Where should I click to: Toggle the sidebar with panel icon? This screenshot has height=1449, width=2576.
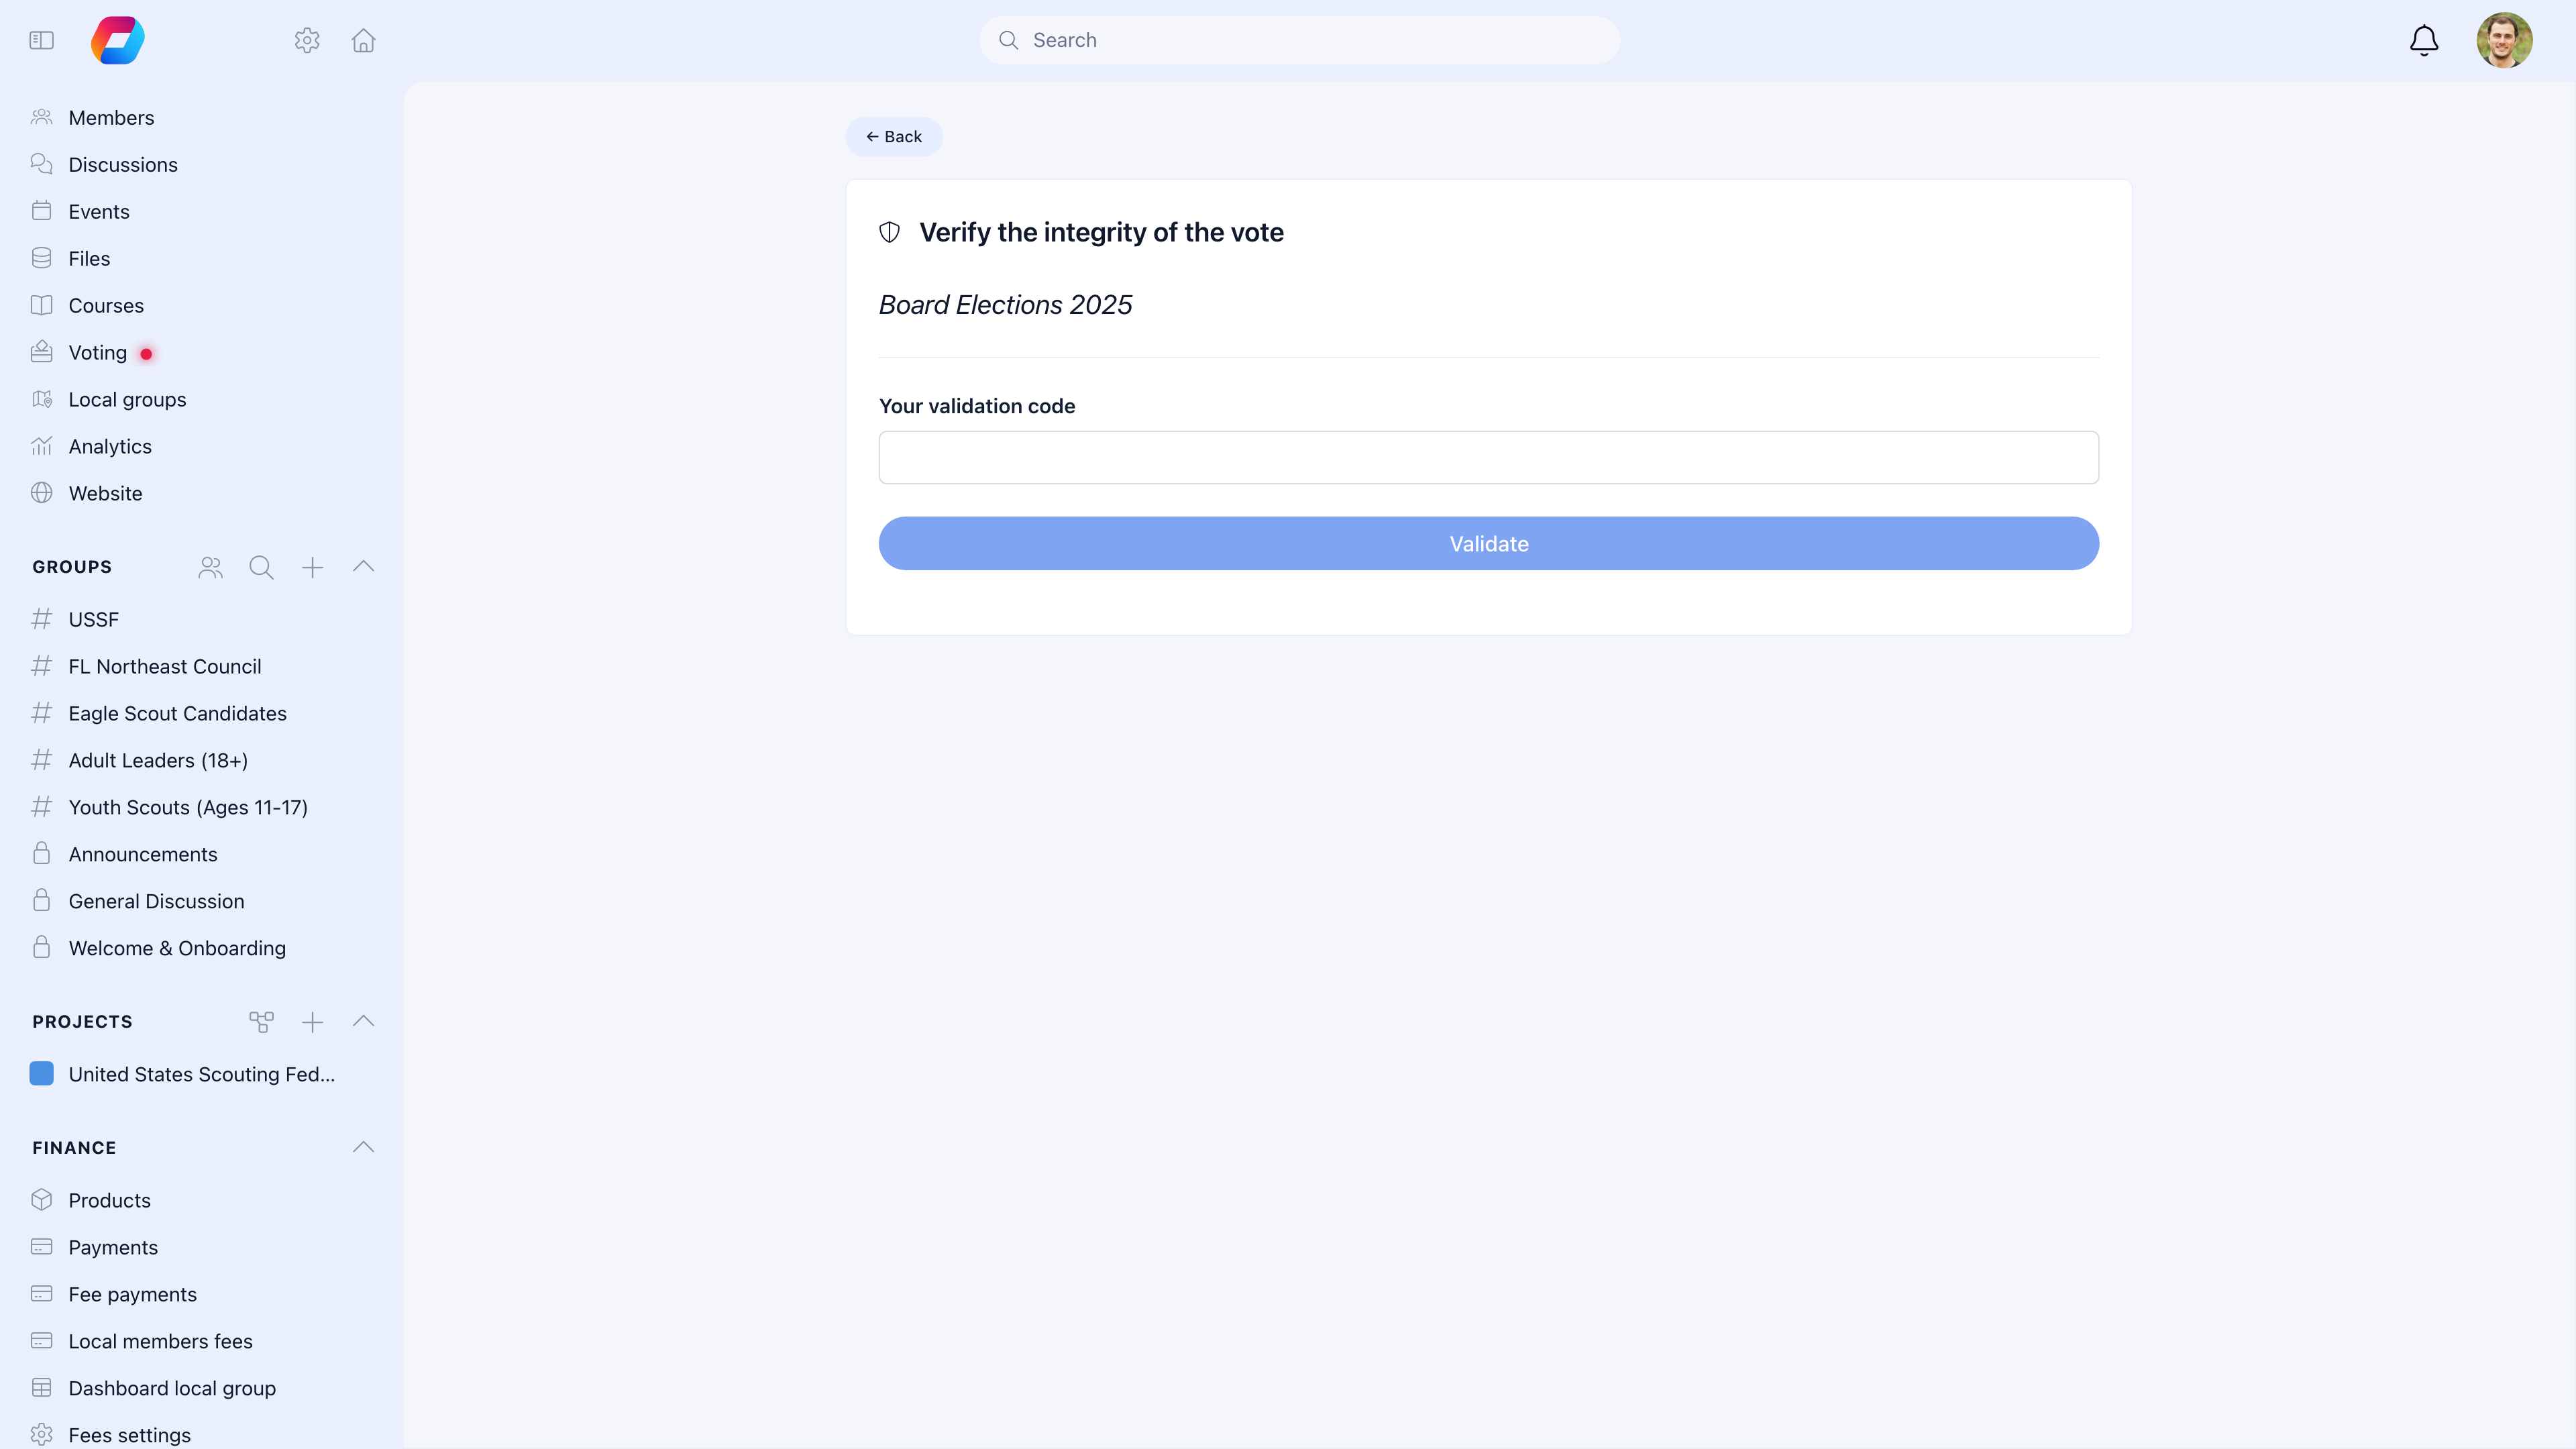pyautogui.click(x=41, y=40)
